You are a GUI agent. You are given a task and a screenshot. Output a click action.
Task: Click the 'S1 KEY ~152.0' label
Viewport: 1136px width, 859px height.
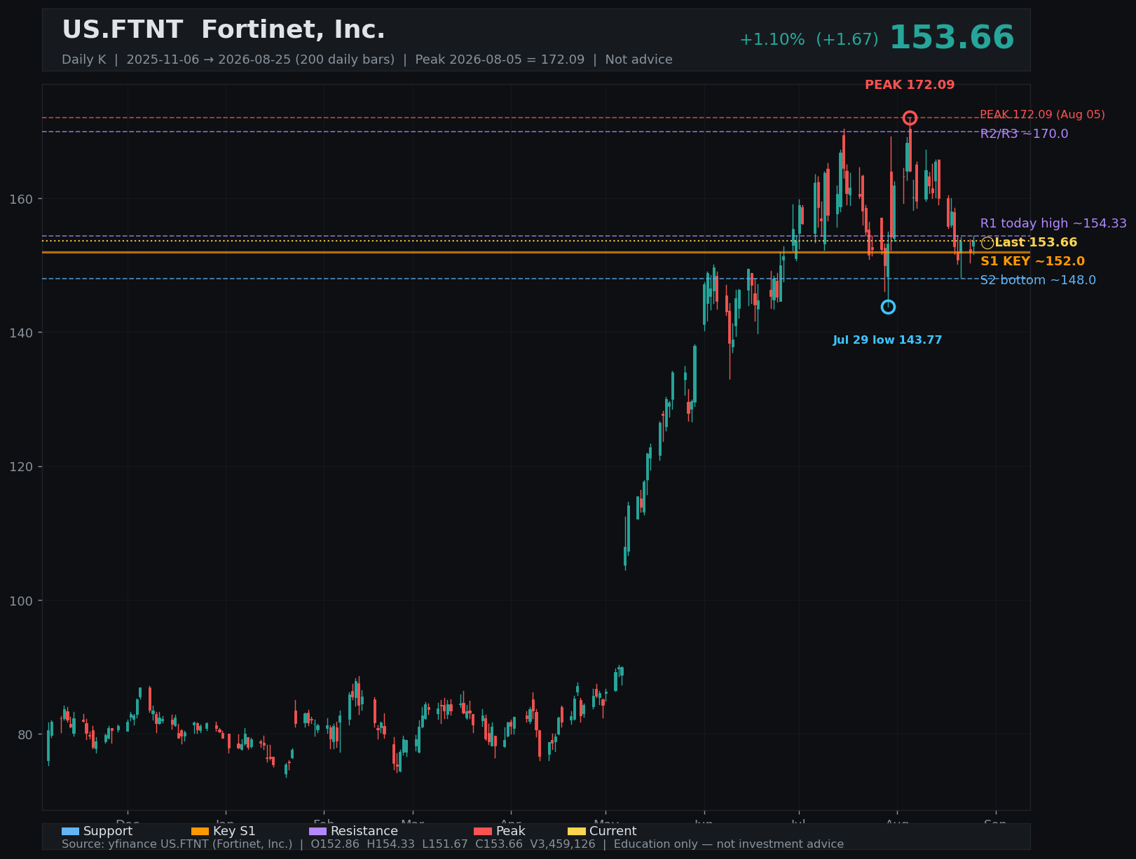[1032, 261]
